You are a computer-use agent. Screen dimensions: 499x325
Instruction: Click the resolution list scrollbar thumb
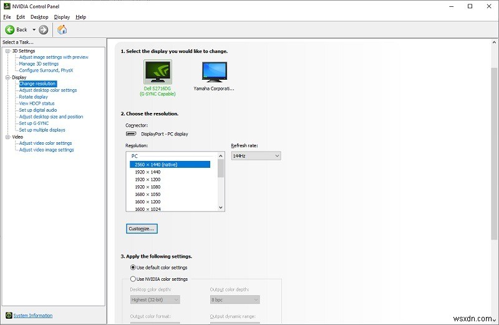pos(221,168)
